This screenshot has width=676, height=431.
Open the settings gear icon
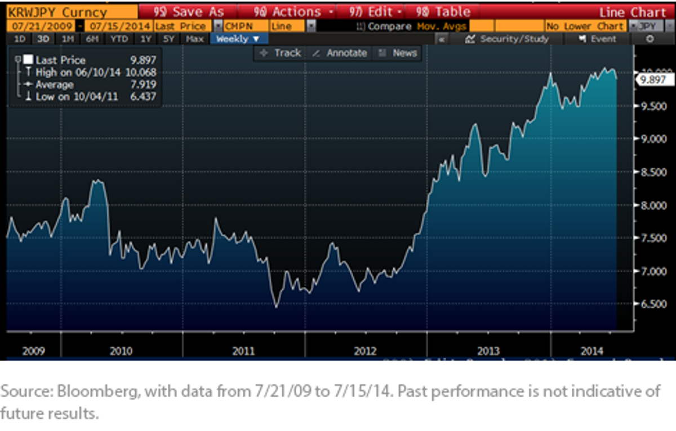tap(650, 39)
